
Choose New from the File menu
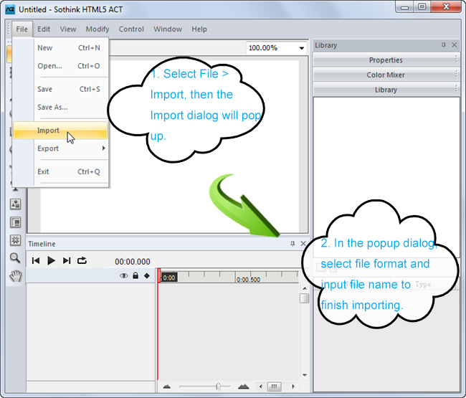tap(60, 48)
